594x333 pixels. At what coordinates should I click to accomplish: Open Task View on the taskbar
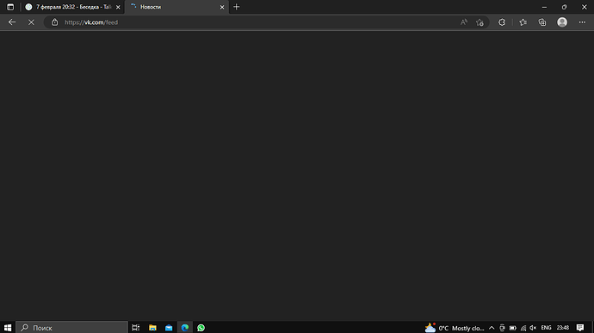point(136,328)
